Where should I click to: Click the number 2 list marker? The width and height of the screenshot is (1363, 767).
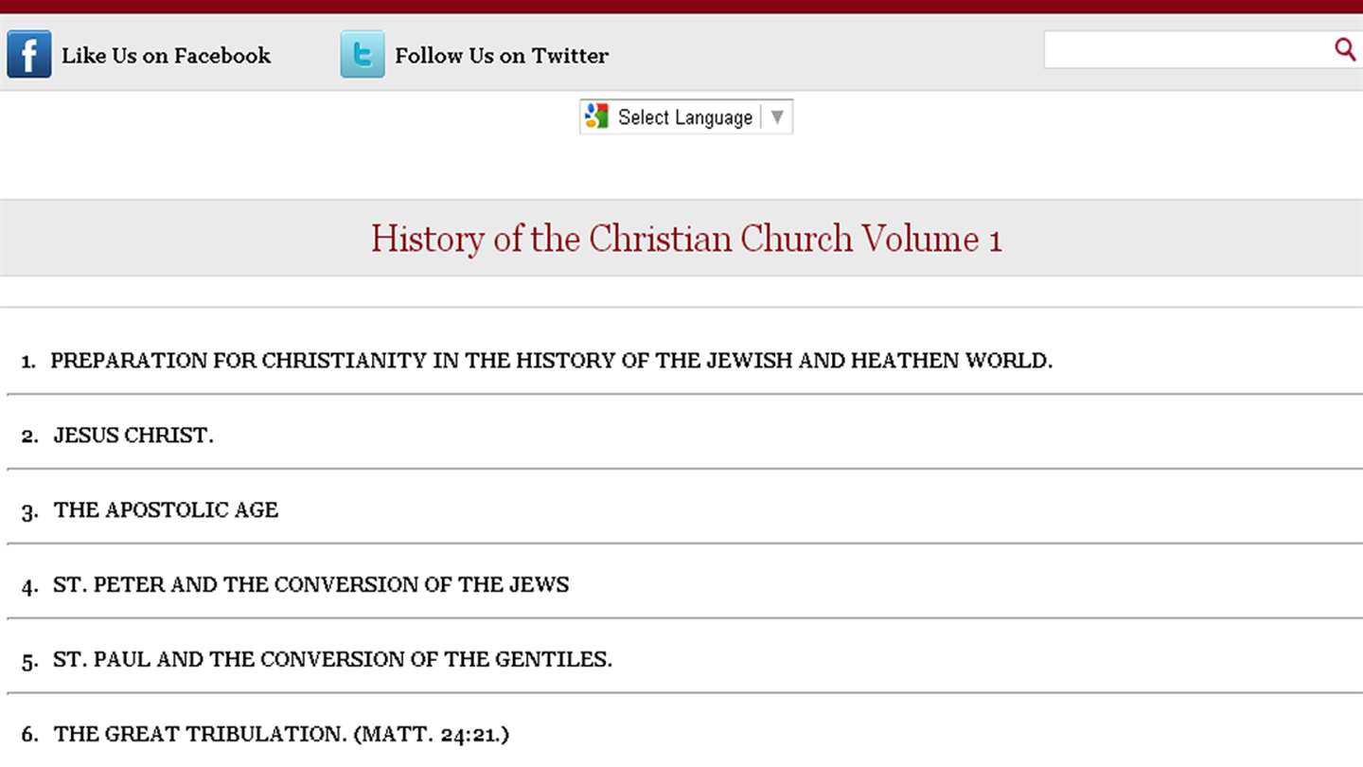(29, 437)
